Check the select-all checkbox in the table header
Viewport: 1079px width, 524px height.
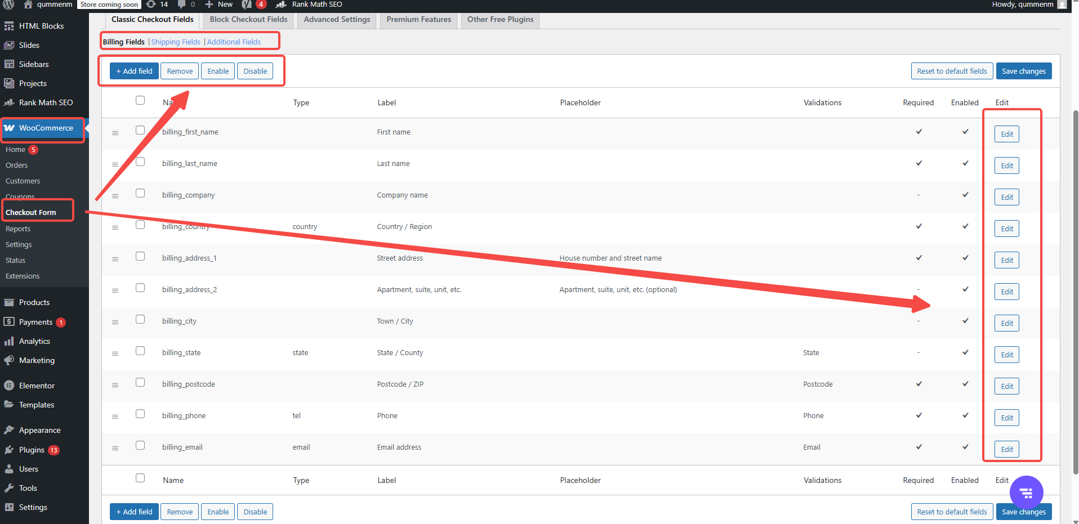(x=140, y=100)
